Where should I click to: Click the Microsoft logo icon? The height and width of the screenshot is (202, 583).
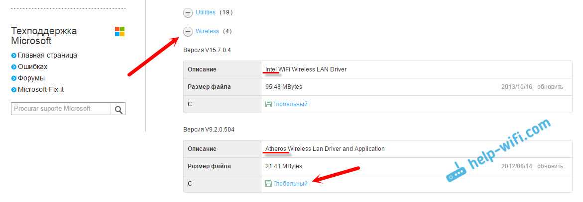(x=119, y=31)
